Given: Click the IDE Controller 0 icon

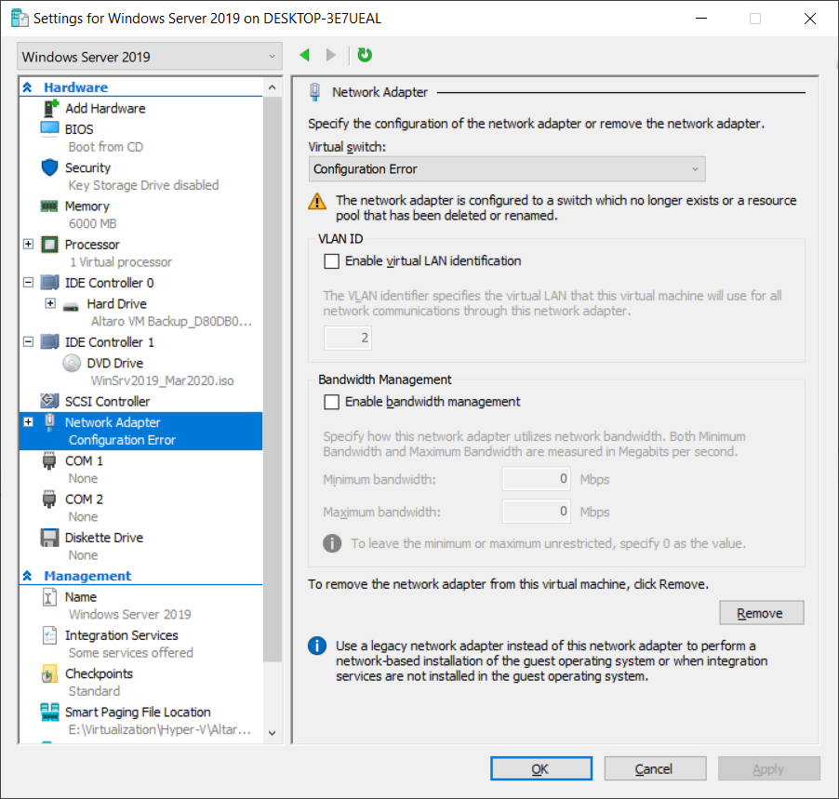Looking at the screenshot, I should tap(49, 282).
